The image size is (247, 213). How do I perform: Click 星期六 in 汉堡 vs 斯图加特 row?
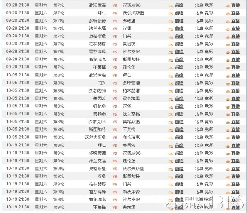41,176
